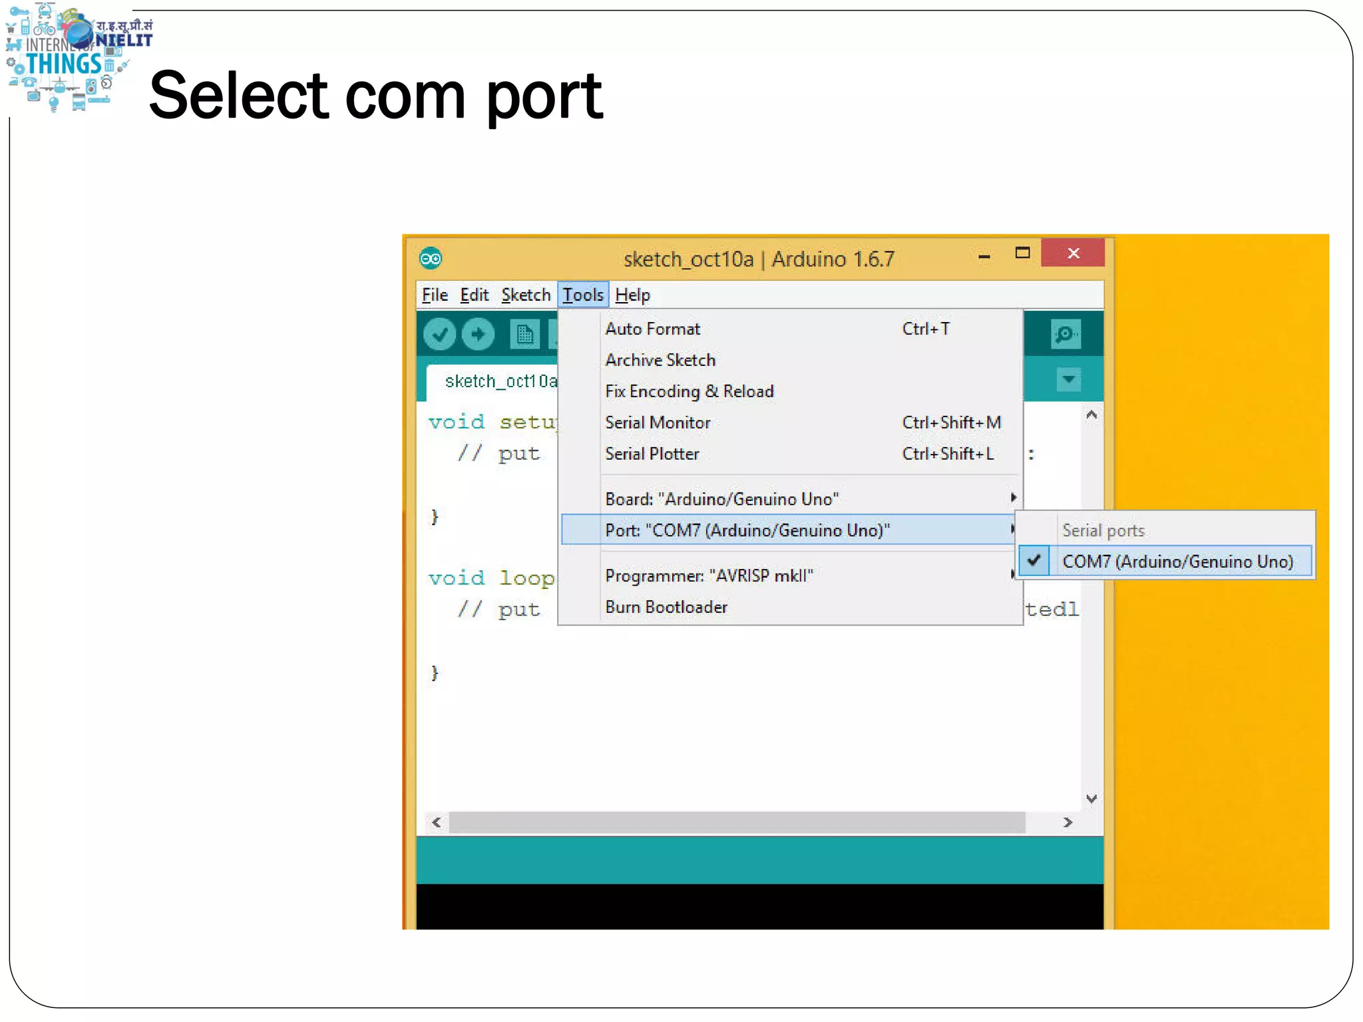The image size is (1363, 1022).
Task: Click the vertical scrollbar down arrow
Action: point(1091,798)
